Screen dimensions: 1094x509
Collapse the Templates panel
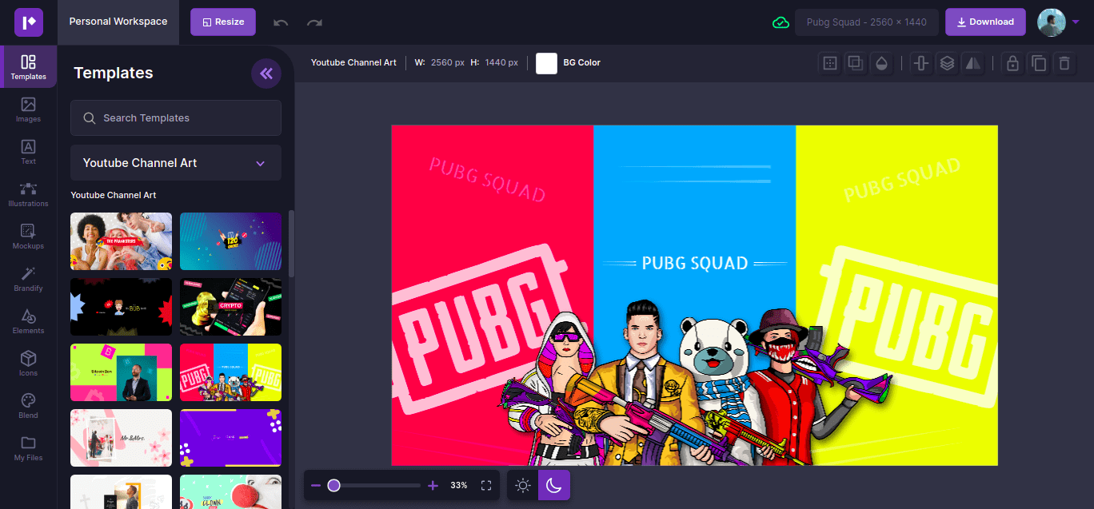pyautogui.click(x=266, y=74)
